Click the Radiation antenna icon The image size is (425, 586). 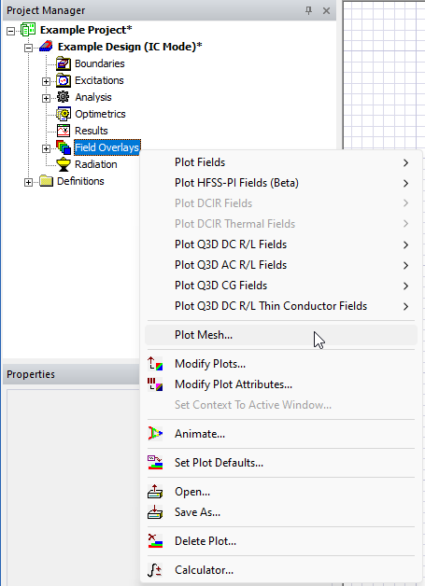click(64, 164)
